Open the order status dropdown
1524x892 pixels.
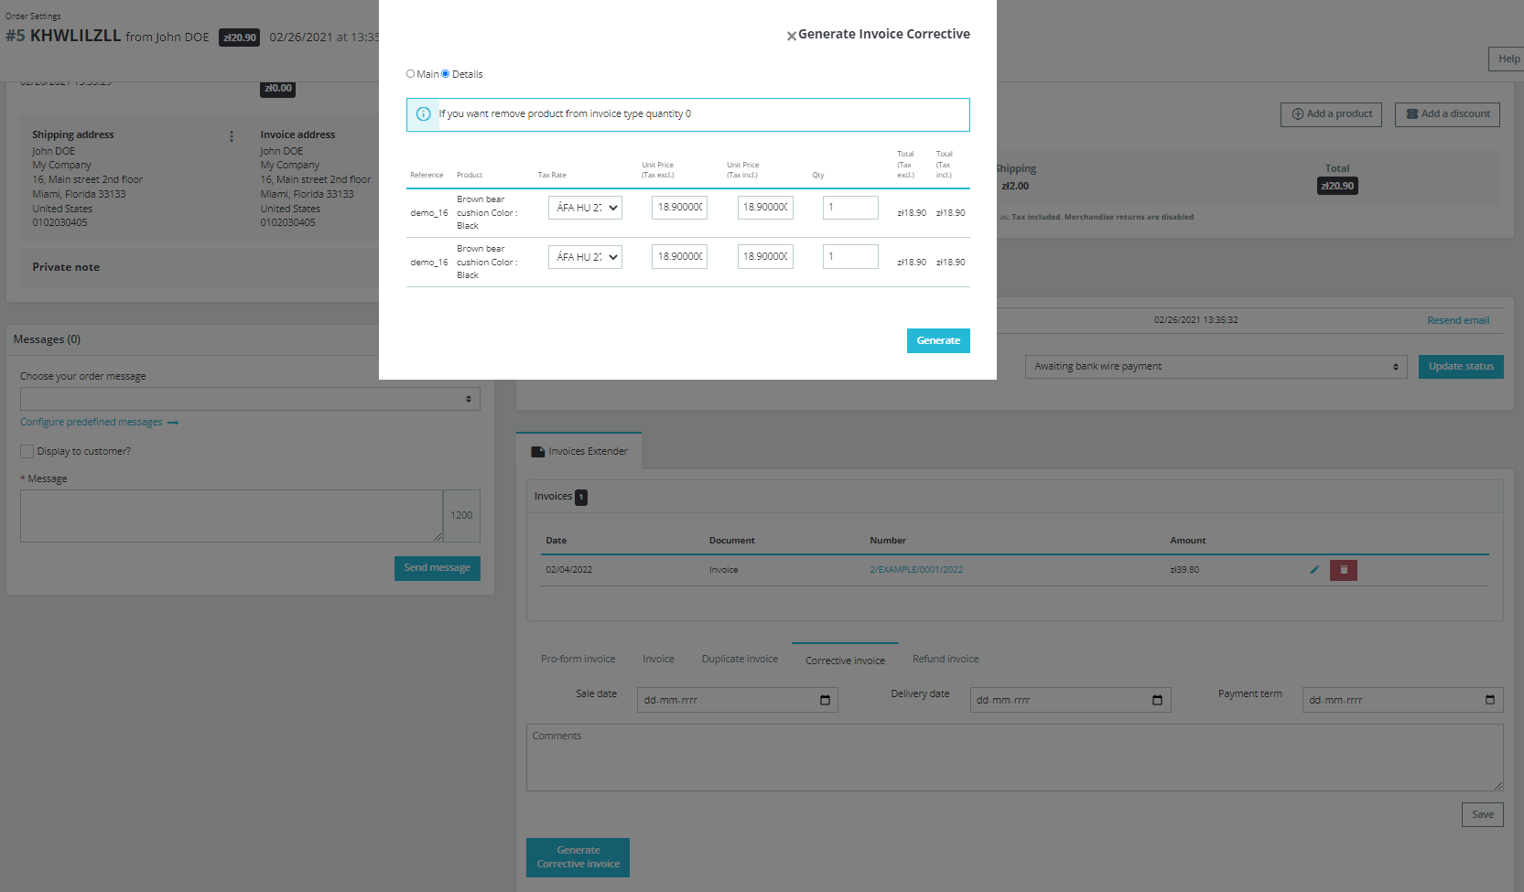click(1216, 367)
